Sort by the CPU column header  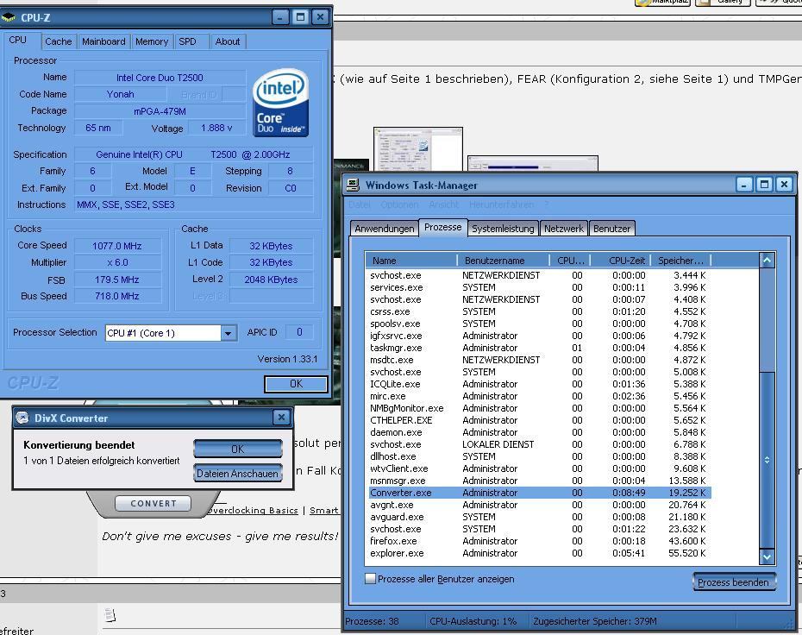point(570,261)
